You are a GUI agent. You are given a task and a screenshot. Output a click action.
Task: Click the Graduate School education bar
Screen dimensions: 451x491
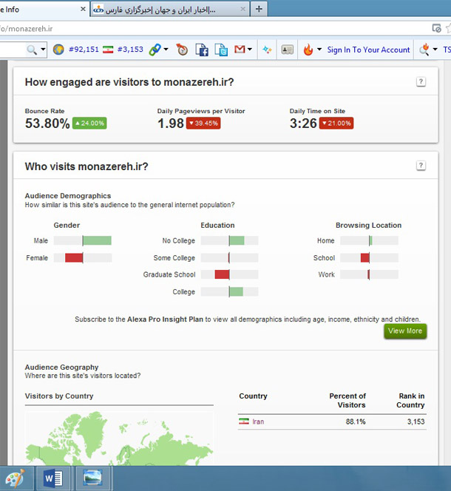pyautogui.click(x=230, y=274)
